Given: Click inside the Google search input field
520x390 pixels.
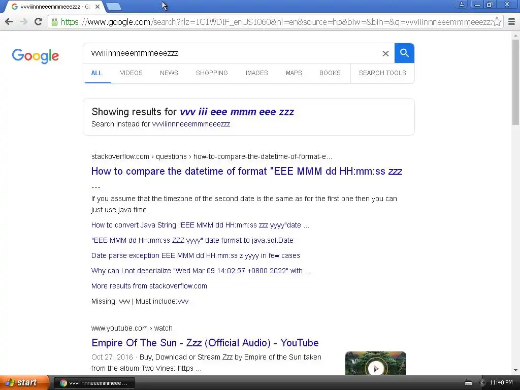Looking at the screenshot, I should pyautogui.click(x=232, y=53).
